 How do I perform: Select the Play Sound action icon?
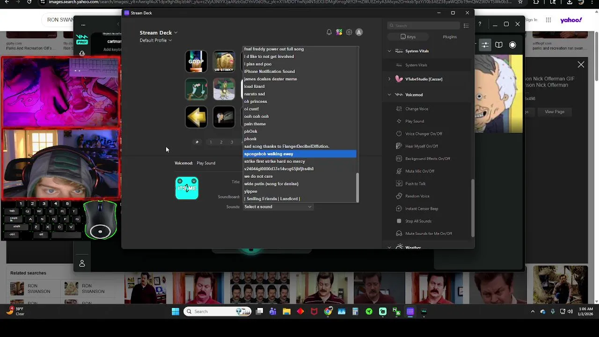399,121
